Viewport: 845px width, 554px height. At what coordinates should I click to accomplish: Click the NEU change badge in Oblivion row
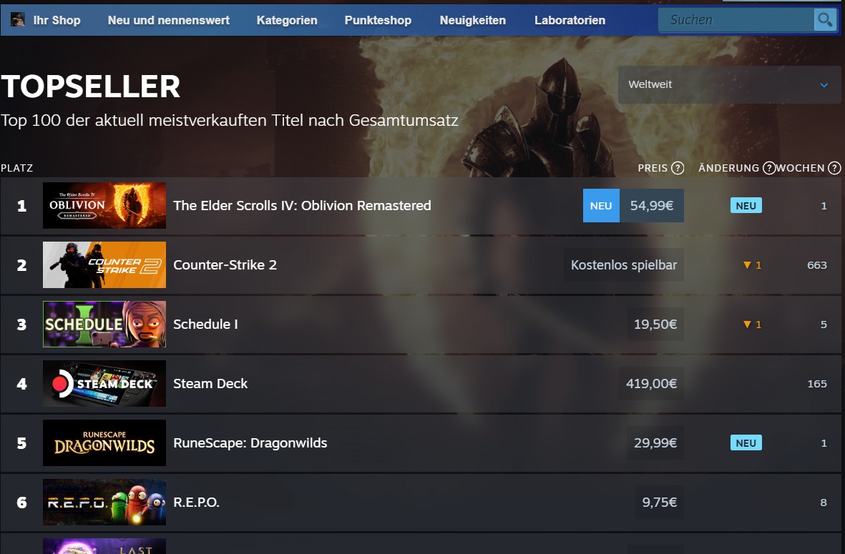(x=746, y=206)
